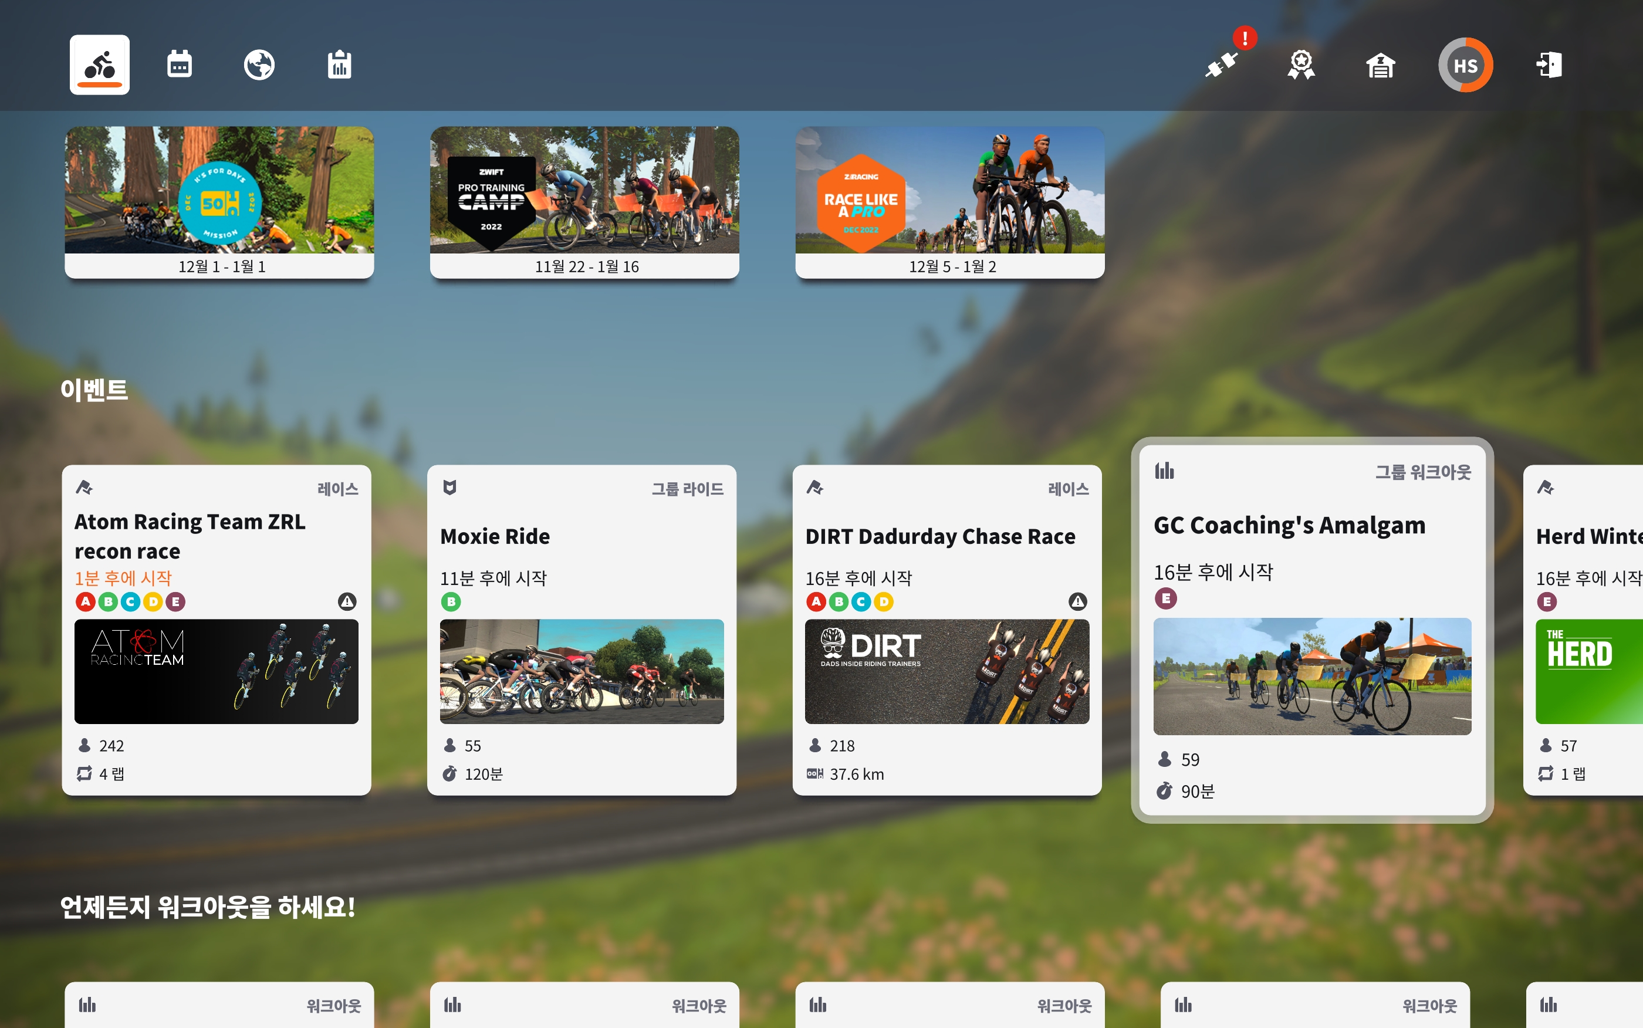The height and width of the screenshot is (1028, 1643).
Task: Open the GC Coaching's Amalgam workout card
Action: point(1312,630)
